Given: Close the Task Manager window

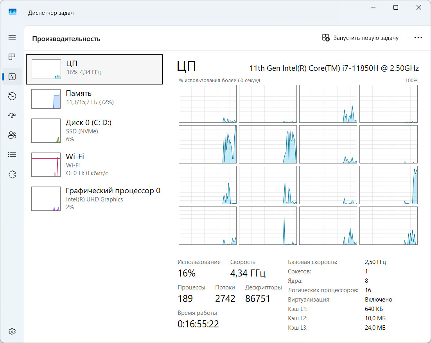Looking at the screenshot, I should [x=418, y=7].
